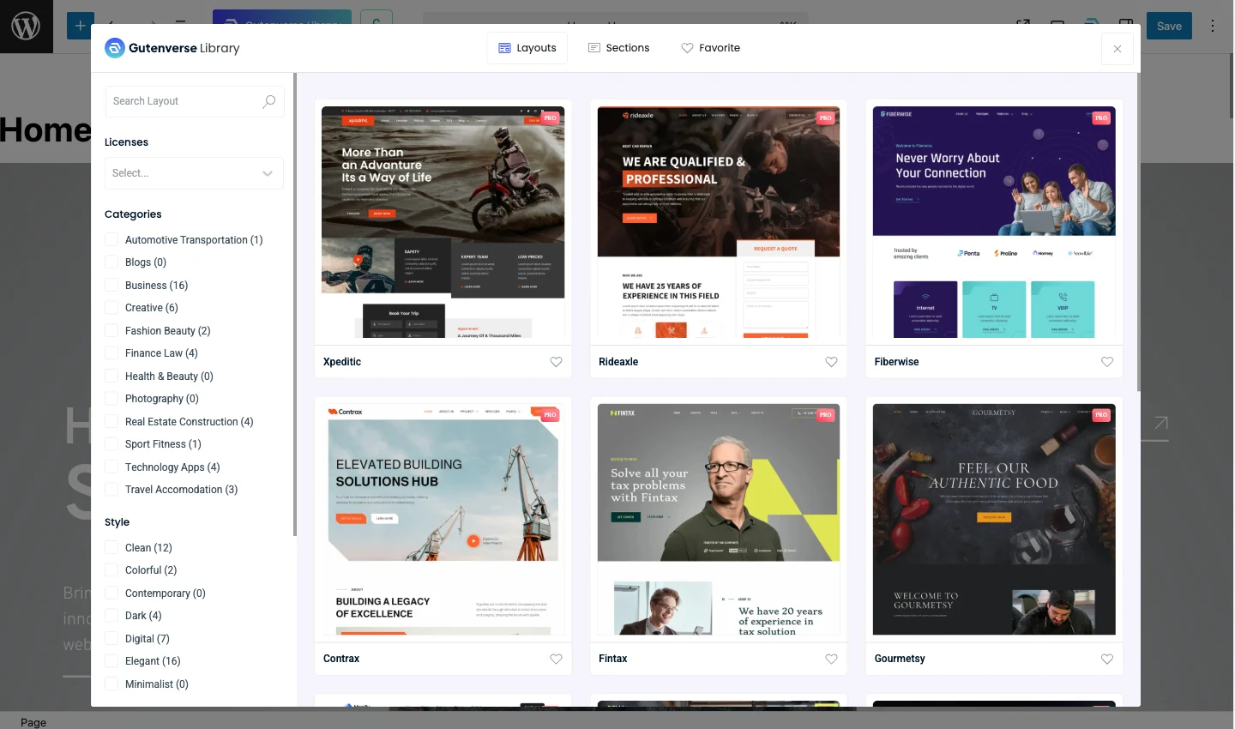Viewport: 1235px width, 729px height.
Task: Switch to the Sections tab
Action: point(618,48)
